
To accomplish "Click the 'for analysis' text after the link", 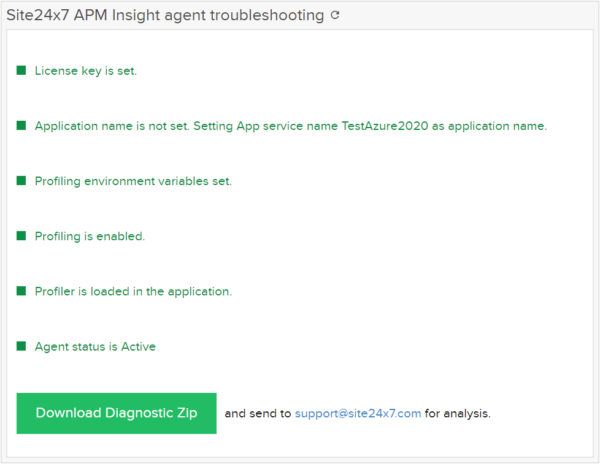I will coord(458,413).
